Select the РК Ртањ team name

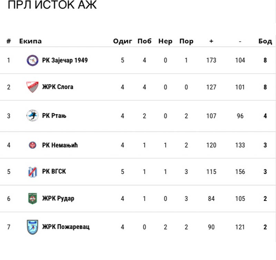[x=54, y=116]
